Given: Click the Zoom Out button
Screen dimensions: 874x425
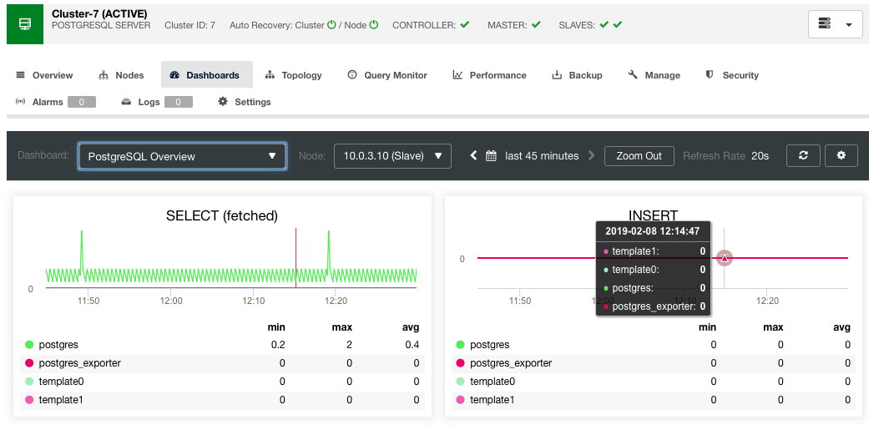Looking at the screenshot, I should 639,156.
